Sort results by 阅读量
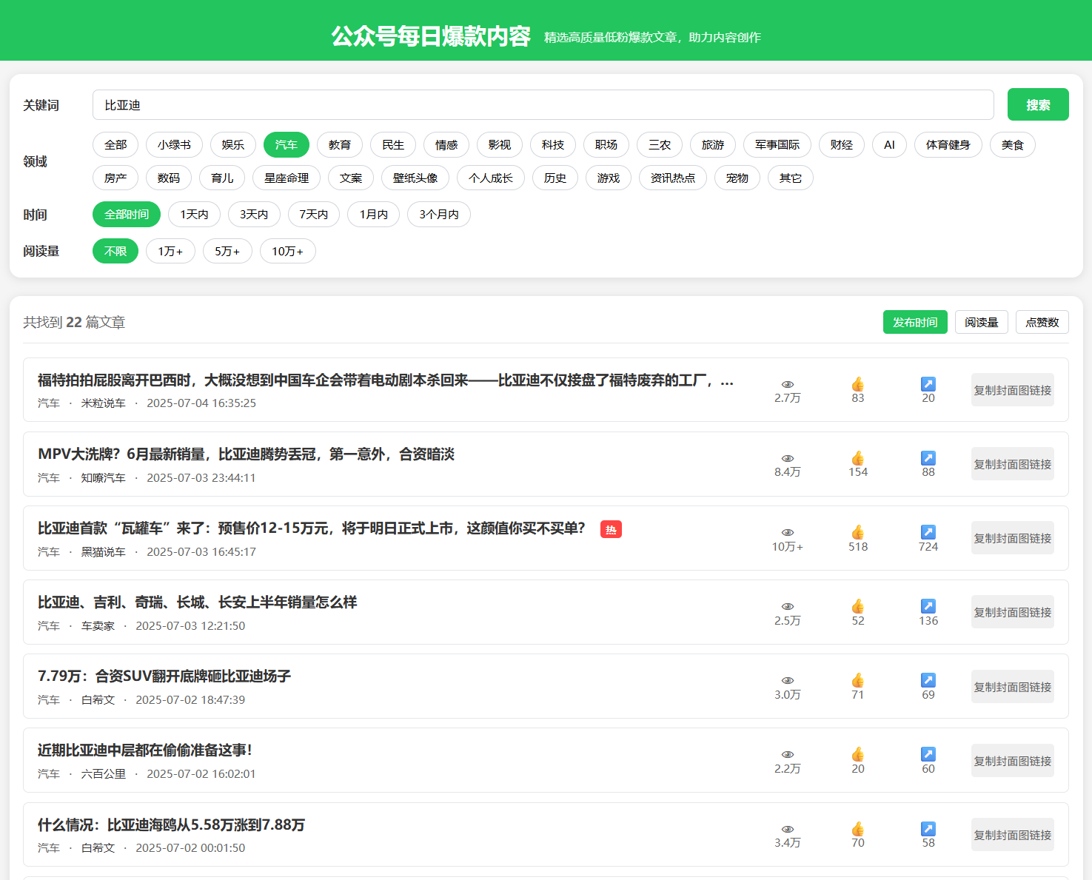 coord(982,322)
